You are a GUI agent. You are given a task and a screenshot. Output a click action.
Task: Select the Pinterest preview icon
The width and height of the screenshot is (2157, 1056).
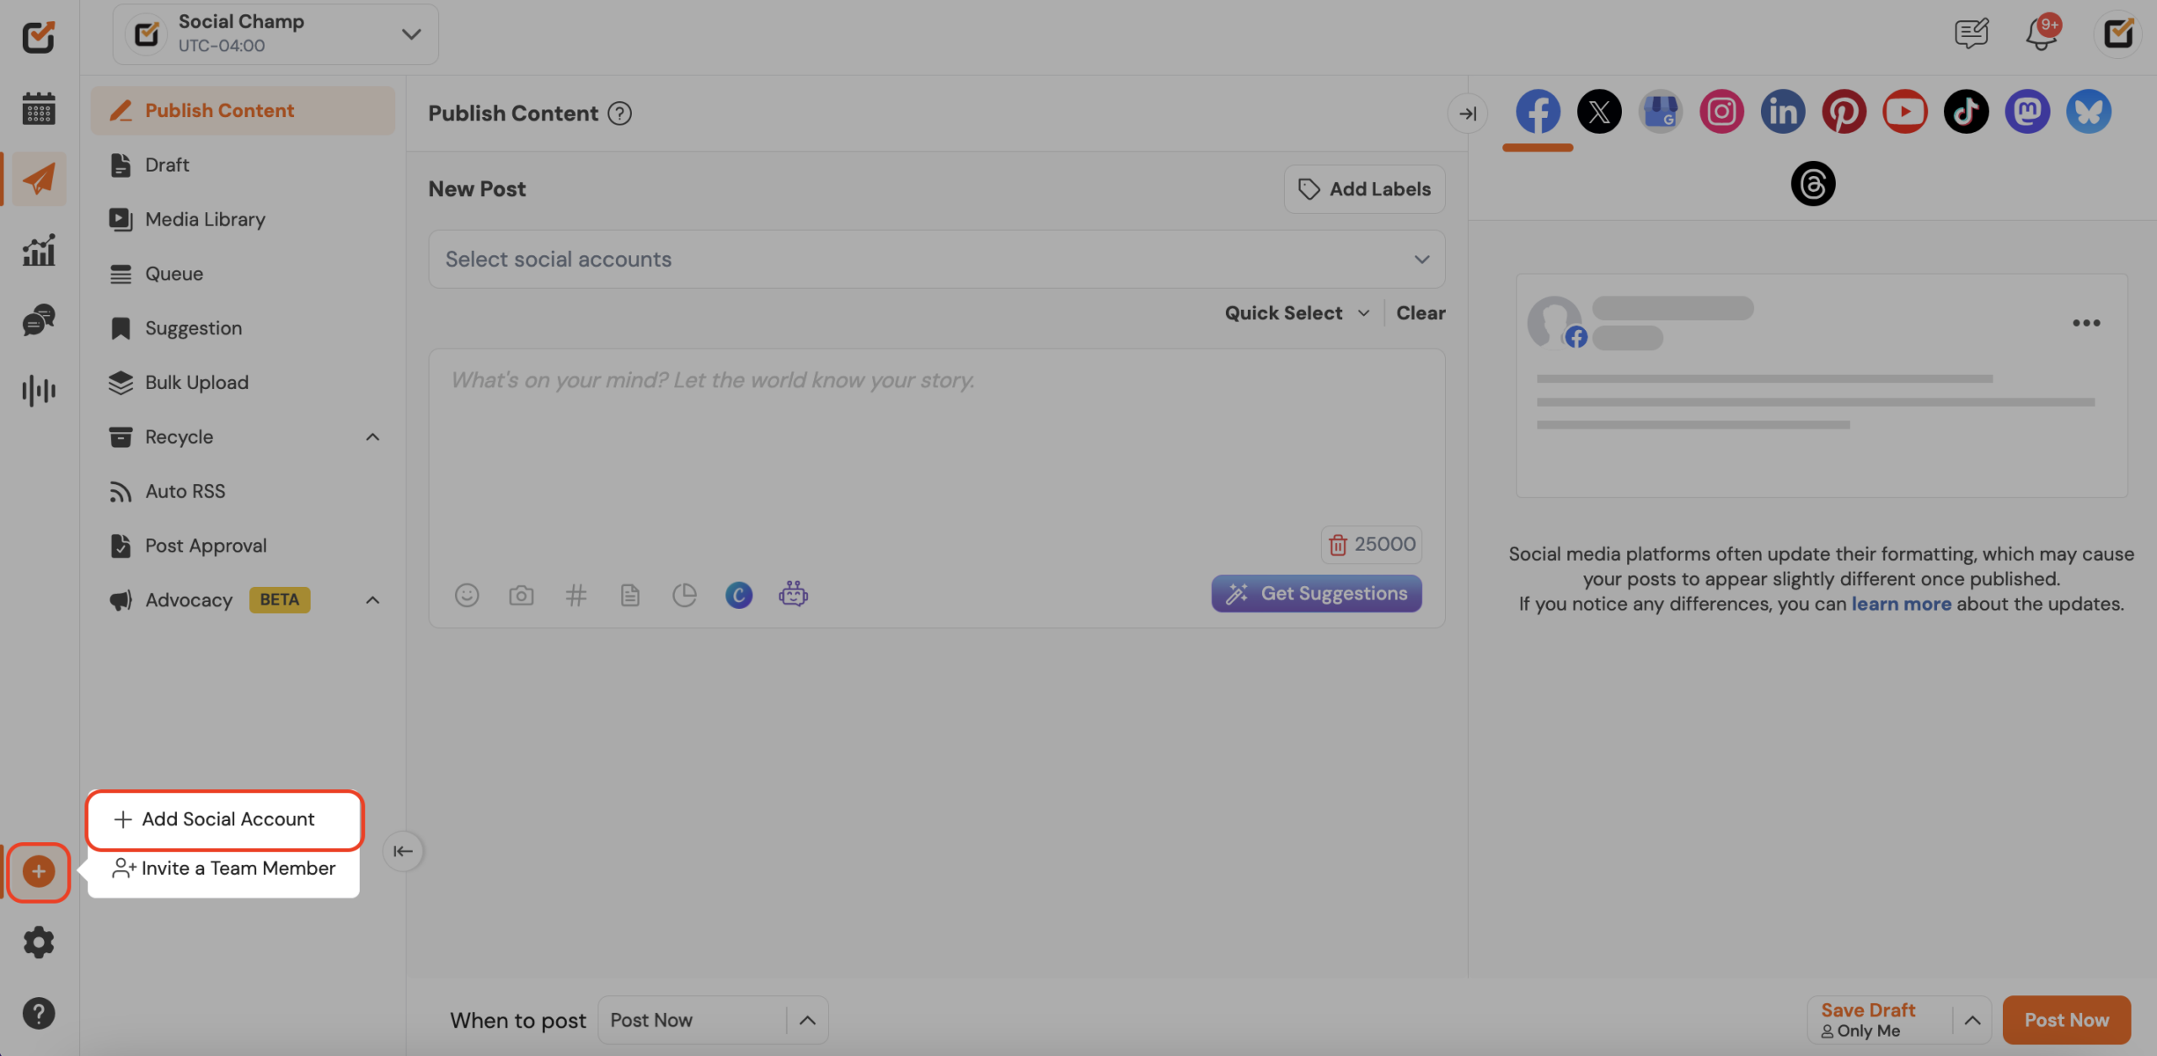(x=1844, y=111)
